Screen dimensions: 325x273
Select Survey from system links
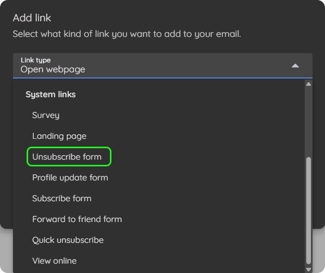[159, 115]
